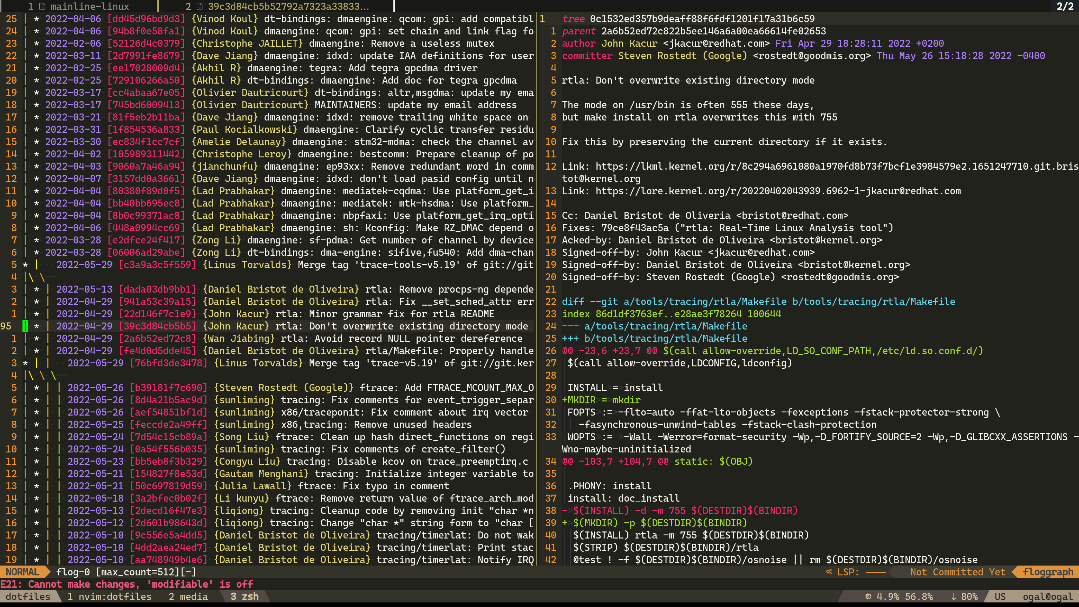Click the green cursor block at line 95
The height and width of the screenshot is (607, 1079).
coord(25,326)
